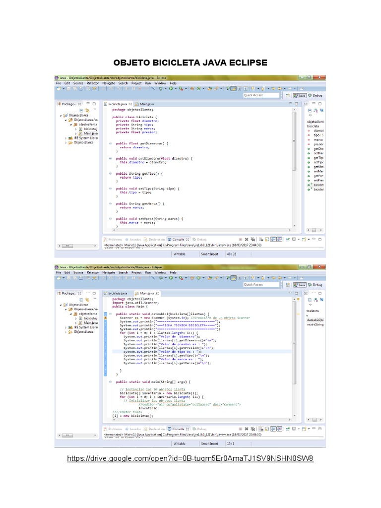Image resolution: width=381 pixels, height=508 pixels.
Task: Open the Refactor menu in the upper window
Action: [93, 83]
